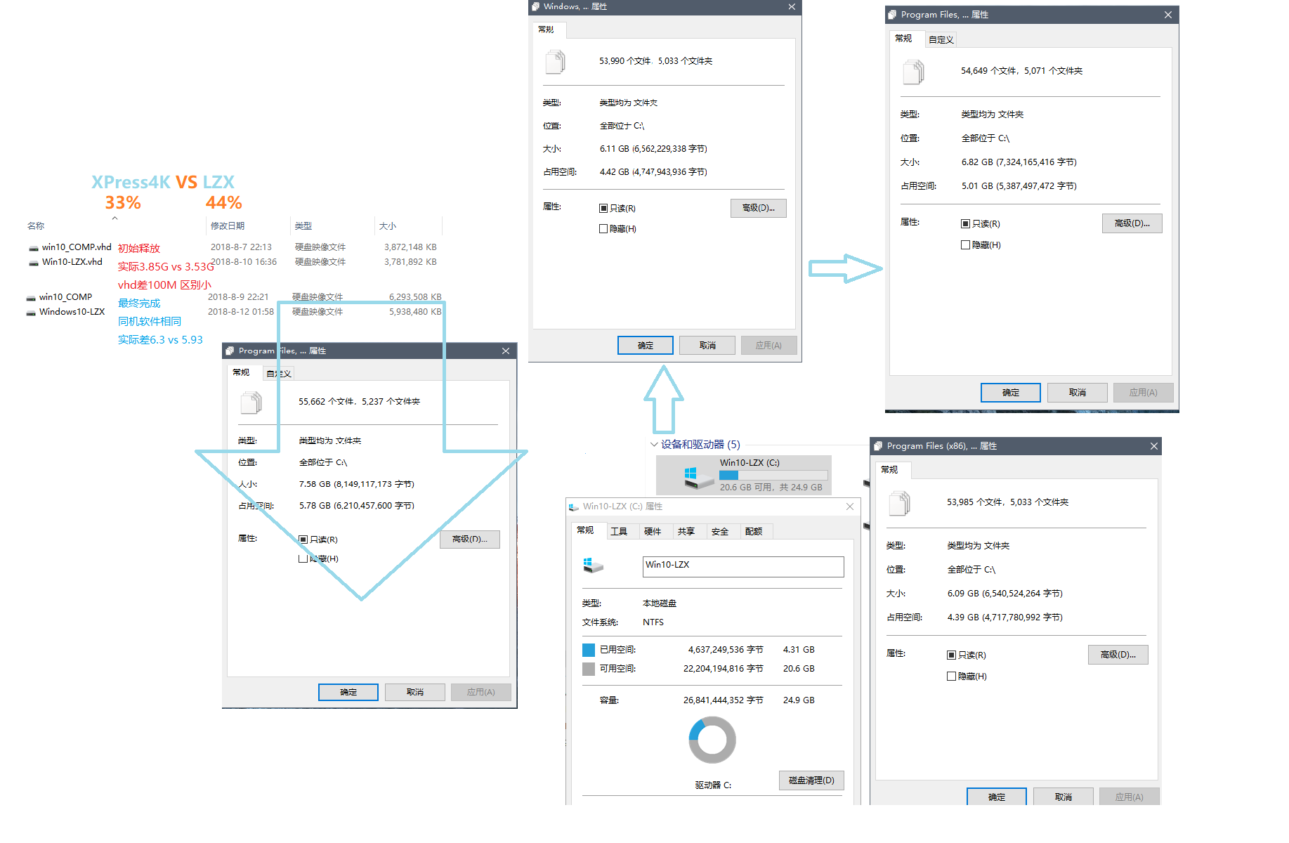Select the win10_COMP.vhd file name
Viewport: 1289px width, 843px height.
[77, 247]
